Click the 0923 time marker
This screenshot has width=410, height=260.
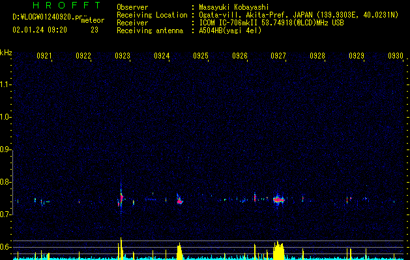point(123,55)
